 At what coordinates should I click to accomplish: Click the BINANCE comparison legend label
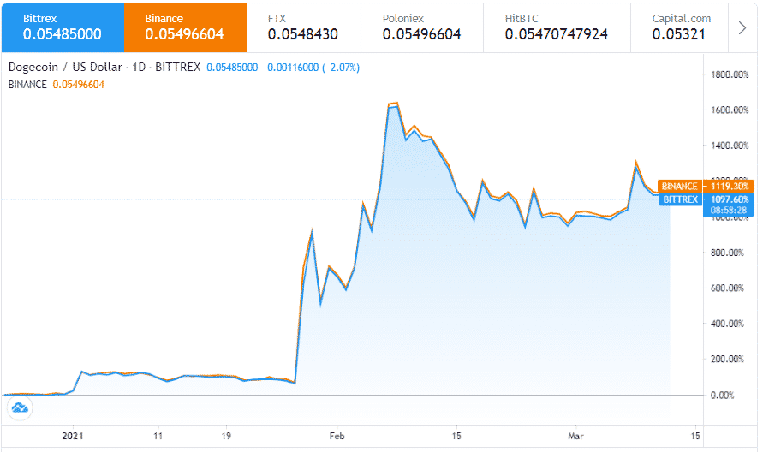(x=27, y=85)
